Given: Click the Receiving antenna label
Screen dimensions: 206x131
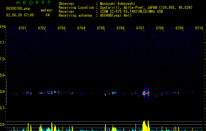Looking at the screenshot, I should click(x=75, y=15).
